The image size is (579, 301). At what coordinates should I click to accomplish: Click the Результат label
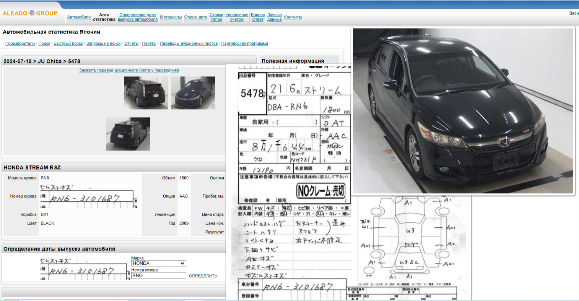tap(215, 232)
